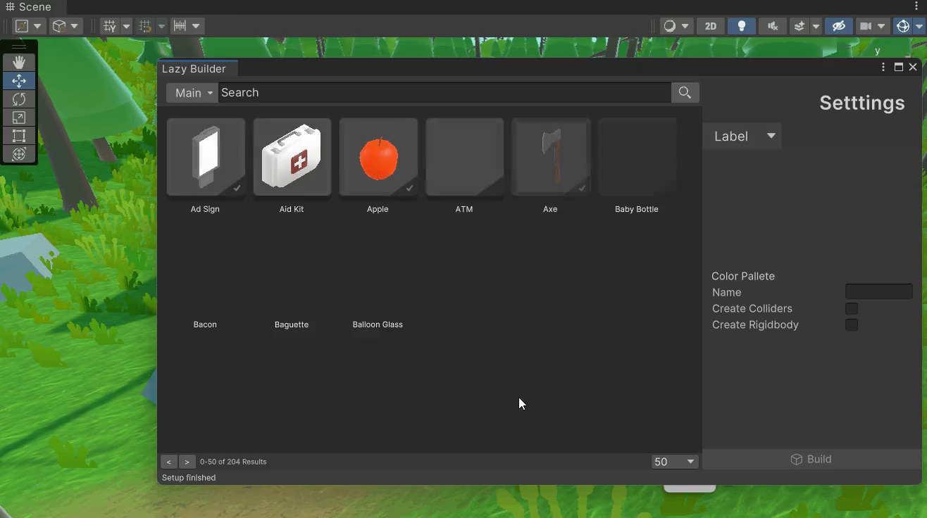Click the search magnifier button

pos(685,93)
